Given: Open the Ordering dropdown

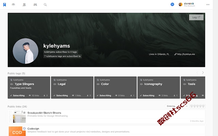Looking at the screenshot, I should point(177,106).
